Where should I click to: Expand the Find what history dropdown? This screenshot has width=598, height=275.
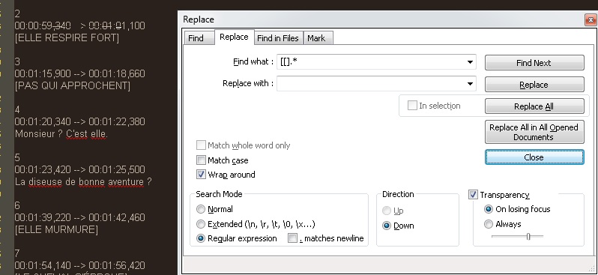[471, 62]
